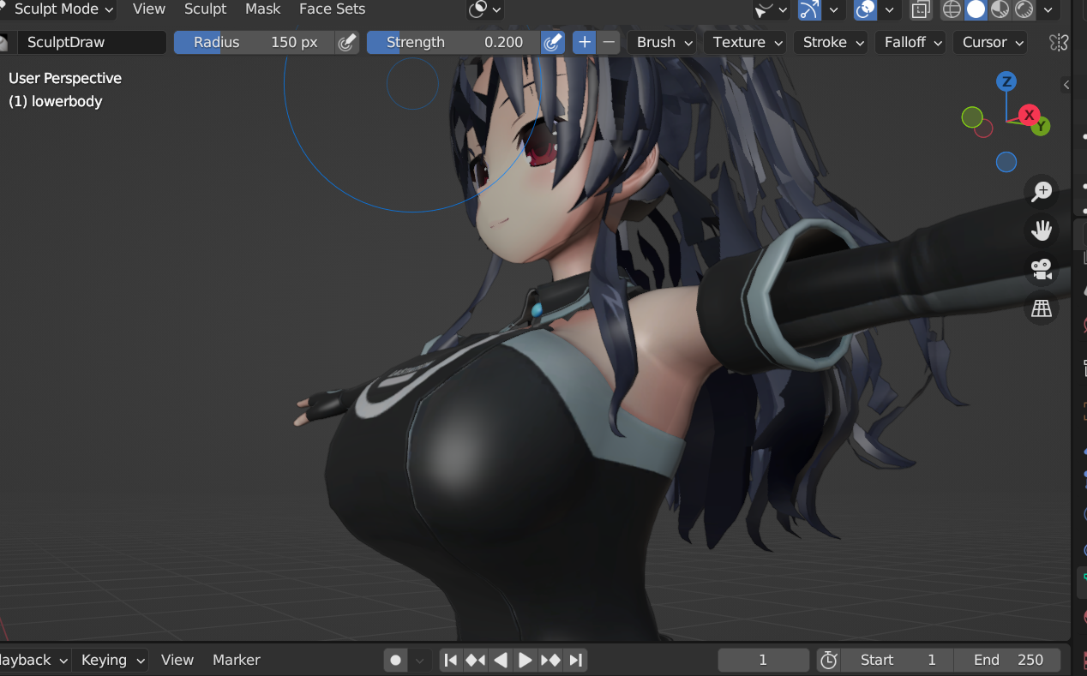Select the Subtract (minus) brush direction
The height and width of the screenshot is (676, 1087).
click(609, 42)
